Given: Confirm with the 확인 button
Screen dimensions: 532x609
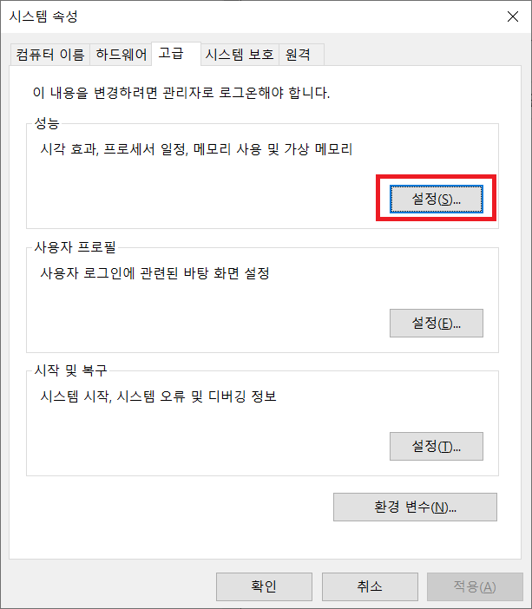Looking at the screenshot, I should (x=264, y=586).
